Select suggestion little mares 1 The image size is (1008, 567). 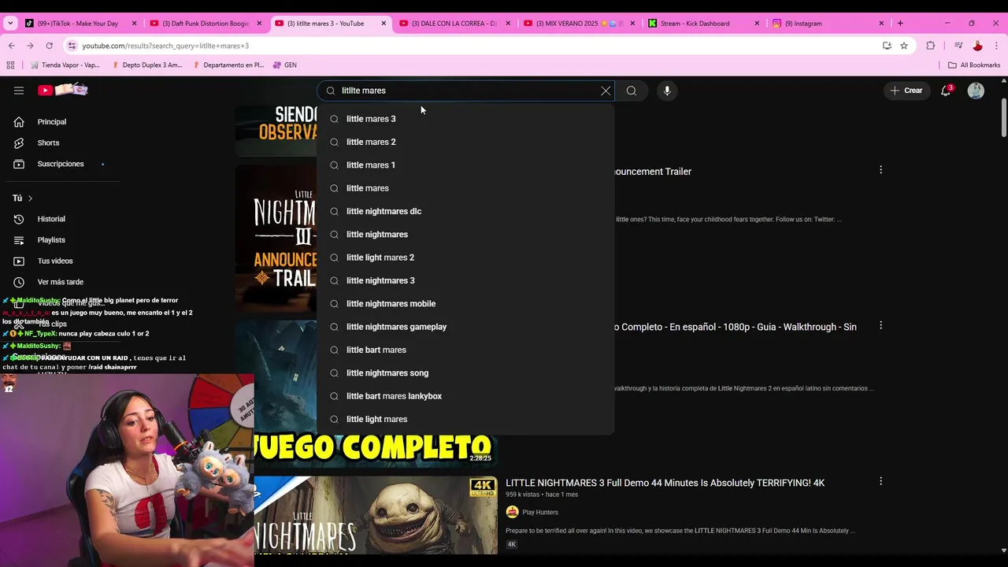(465, 165)
